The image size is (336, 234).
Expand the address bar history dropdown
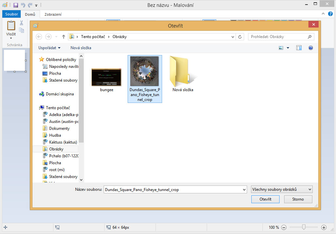coord(233,37)
